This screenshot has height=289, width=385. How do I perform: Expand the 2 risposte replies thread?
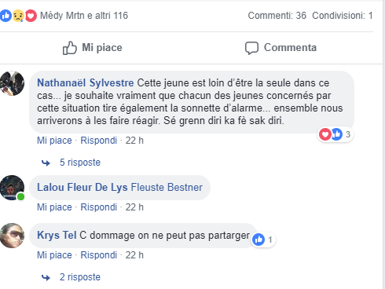(80, 277)
